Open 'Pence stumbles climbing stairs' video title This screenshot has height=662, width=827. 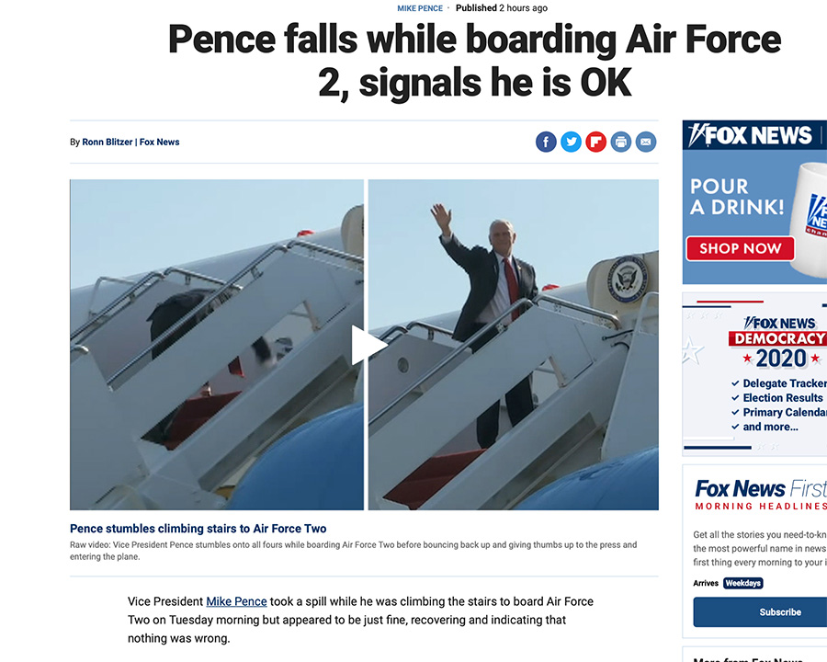pos(198,529)
